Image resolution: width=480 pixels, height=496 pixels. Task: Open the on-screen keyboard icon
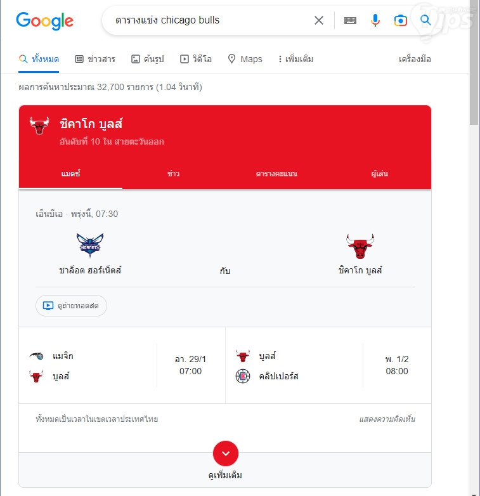point(350,20)
